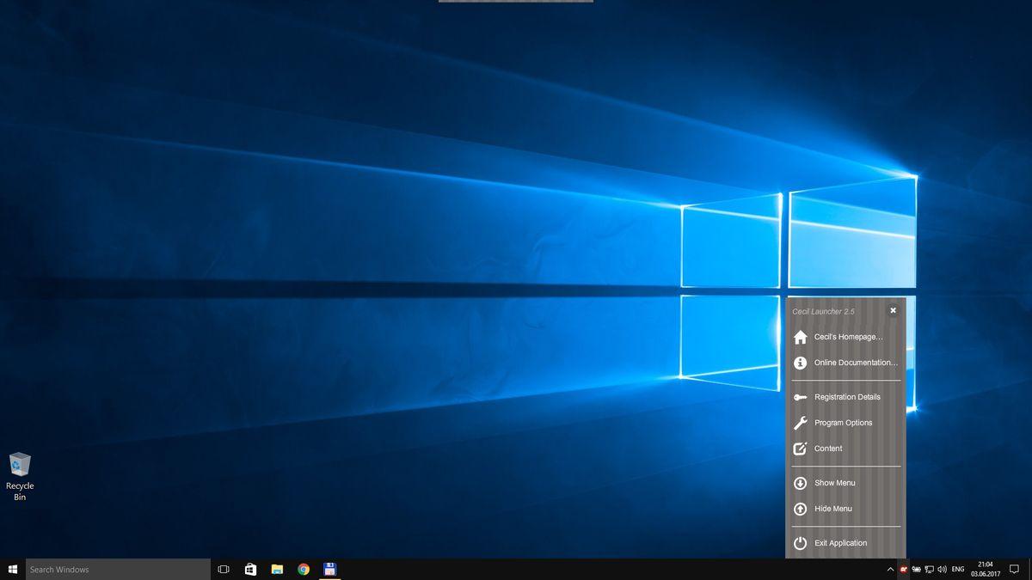
Task: Launch the Store from the taskbar
Action: click(x=250, y=569)
